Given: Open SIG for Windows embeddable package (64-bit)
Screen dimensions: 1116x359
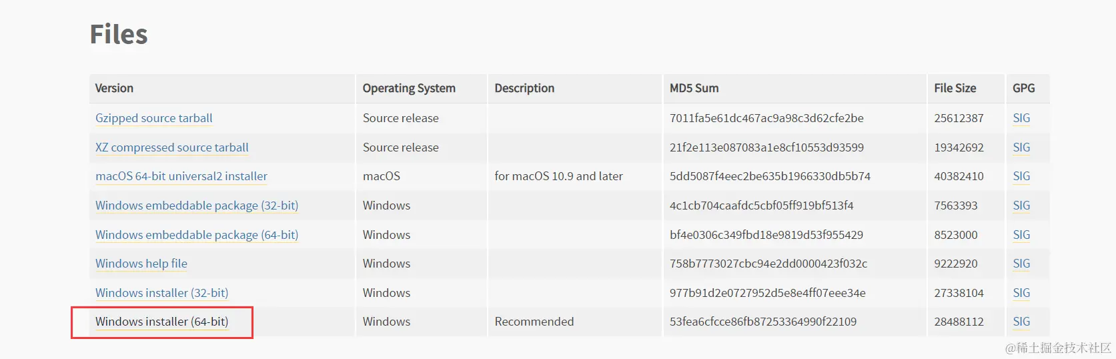Looking at the screenshot, I should point(1021,235).
